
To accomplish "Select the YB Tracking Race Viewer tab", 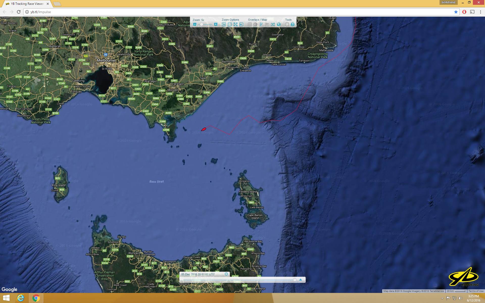I will tap(27, 4).
